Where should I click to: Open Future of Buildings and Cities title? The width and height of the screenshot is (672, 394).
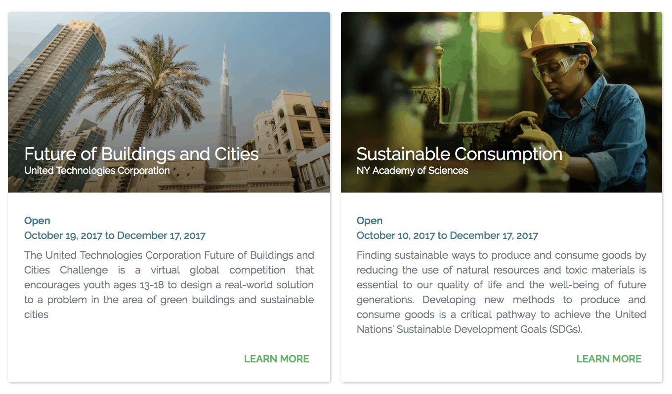click(141, 154)
